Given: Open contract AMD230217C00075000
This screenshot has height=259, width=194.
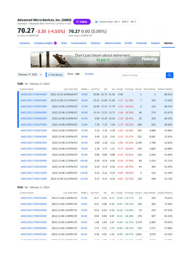Looking at the screenshot, I should coord(34,131).
